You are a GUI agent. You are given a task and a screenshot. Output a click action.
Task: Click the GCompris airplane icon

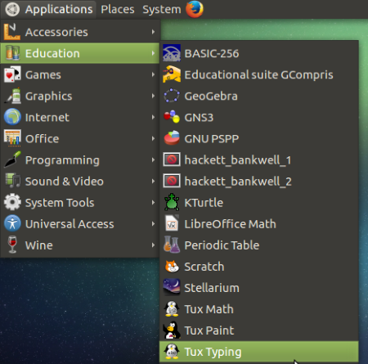[x=172, y=74]
